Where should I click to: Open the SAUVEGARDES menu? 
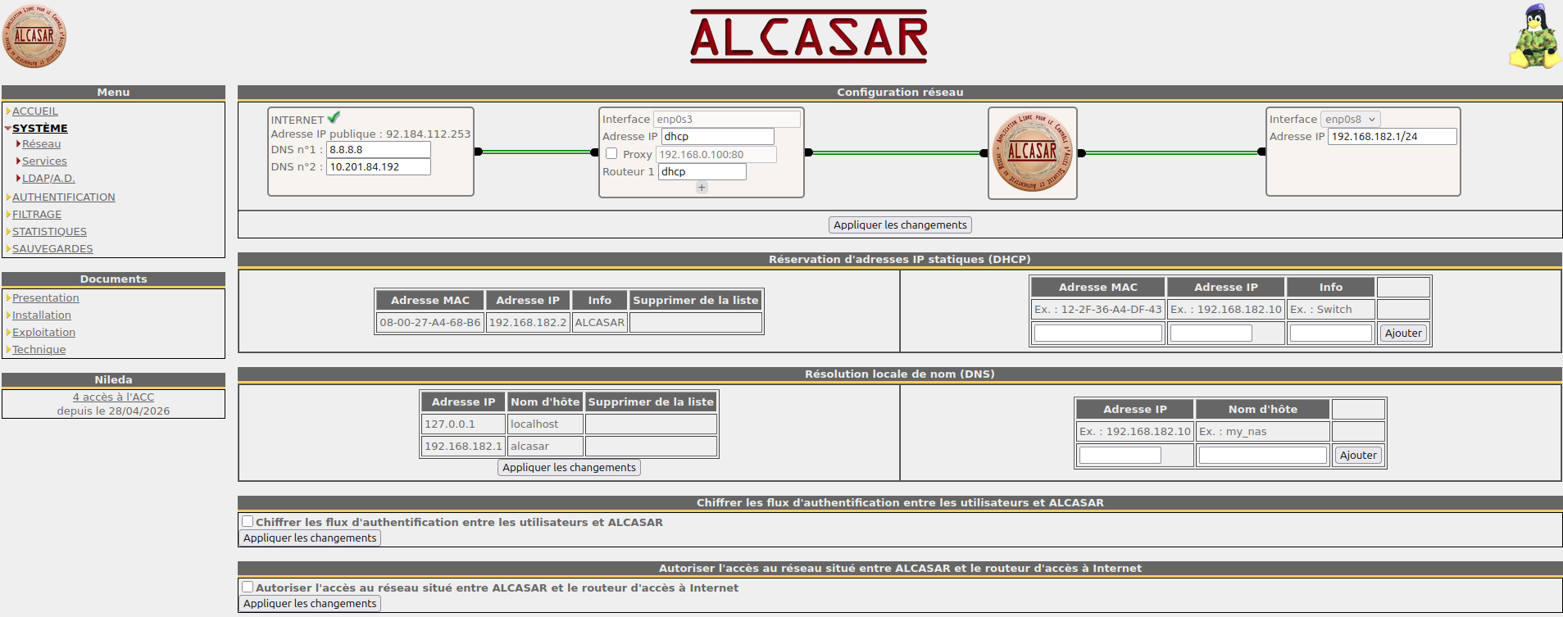point(52,248)
